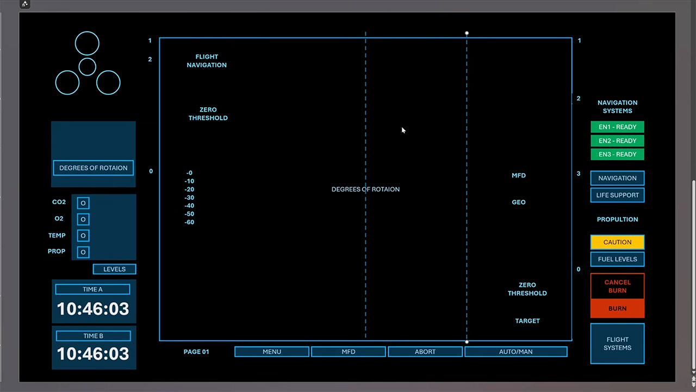Click the bottom-right circle in the ship diagram
The width and height of the screenshot is (696, 392).
pyautogui.click(x=108, y=82)
